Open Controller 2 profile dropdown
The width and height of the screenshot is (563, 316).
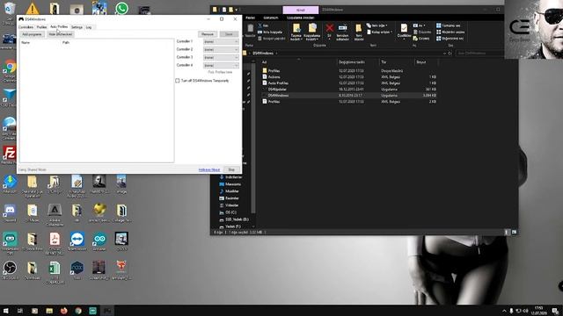coord(221,49)
